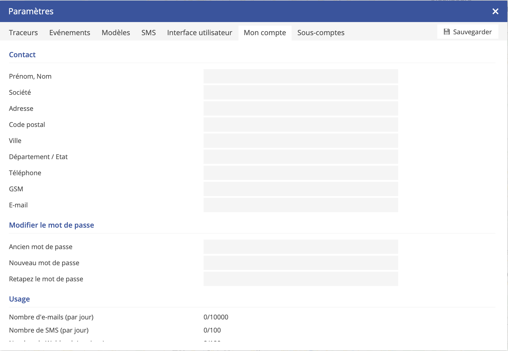The image size is (508, 351).
Task: Focus the Ancien mot de passe field
Action: pos(301,247)
